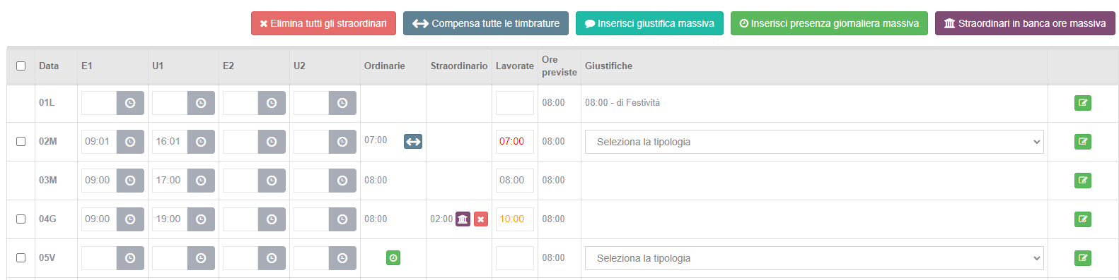Click purple bank icon in row 04G
Image resolution: width=1119 pixels, height=280 pixels.
[x=463, y=219]
